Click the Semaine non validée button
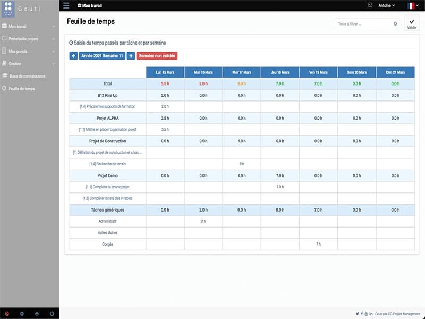The width and height of the screenshot is (425, 319). [157, 56]
